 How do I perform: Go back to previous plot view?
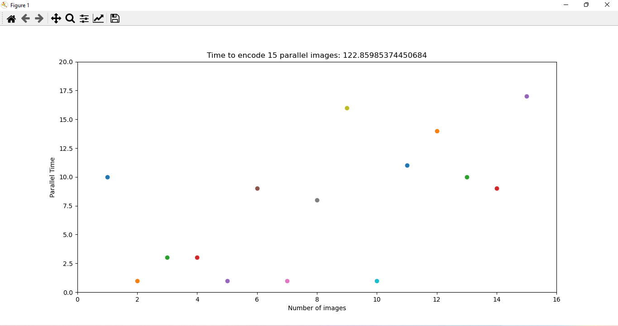(25, 19)
